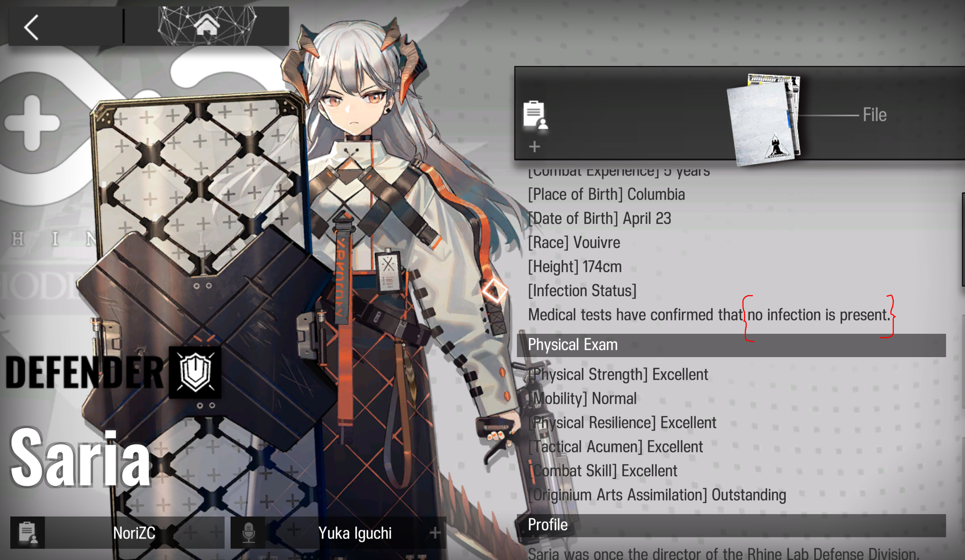Click the illustrator clipboard icon beside NoriZC

(x=28, y=533)
